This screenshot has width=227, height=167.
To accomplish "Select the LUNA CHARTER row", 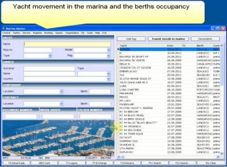I will coord(170,90).
